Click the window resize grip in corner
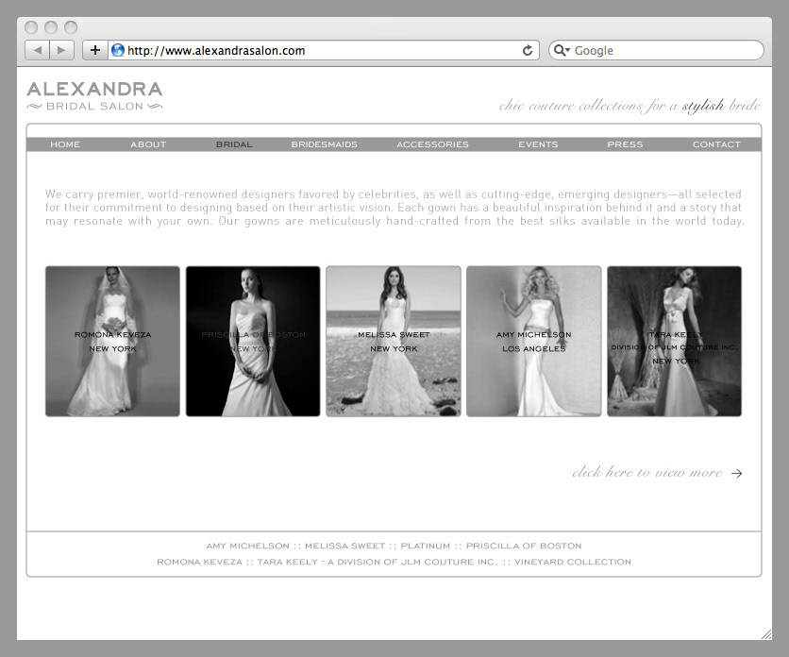This screenshot has height=657, width=789. tap(765, 634)
